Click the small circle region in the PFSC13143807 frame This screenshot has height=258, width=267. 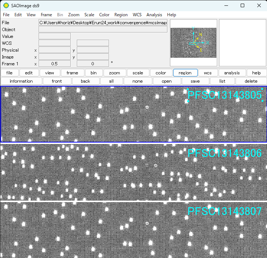coord(147,223)
